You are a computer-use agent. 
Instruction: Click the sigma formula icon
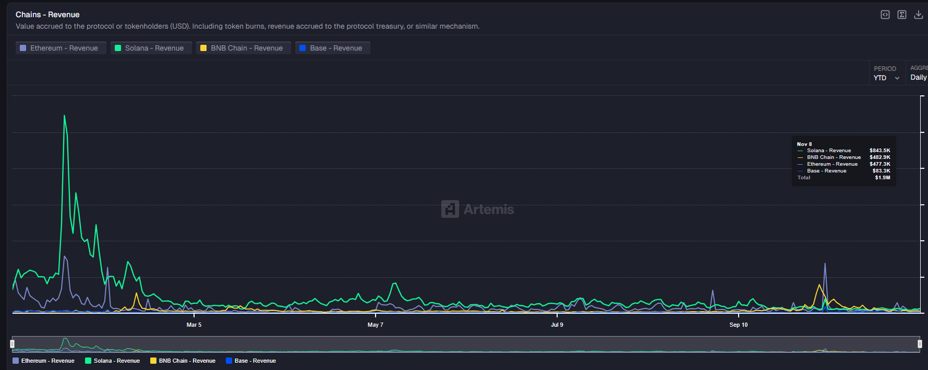coord(902,15)
